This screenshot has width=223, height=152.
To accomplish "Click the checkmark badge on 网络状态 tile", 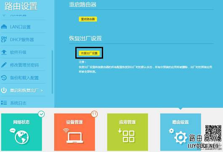I will (x=41, y=114).
